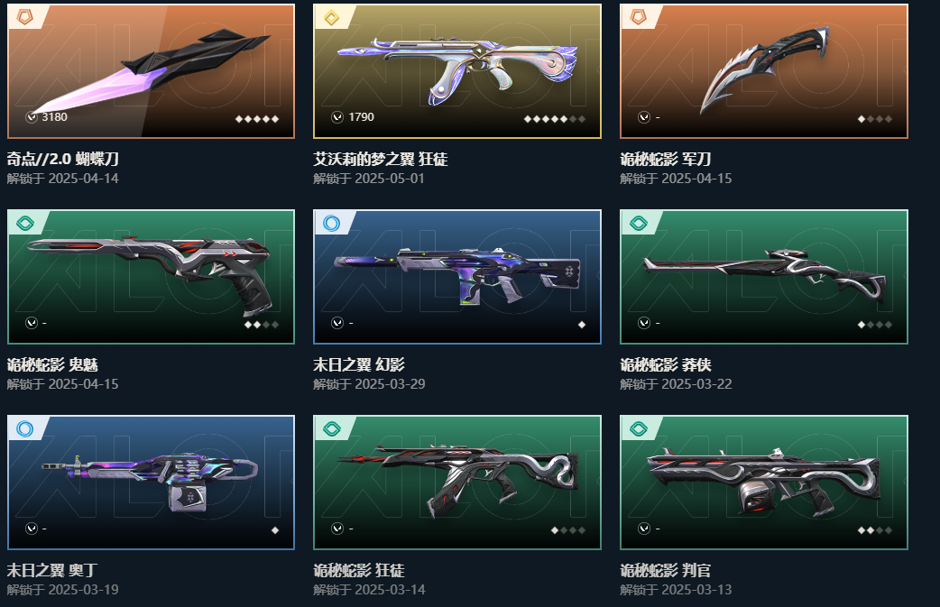Click the green tier badge on 诡秘蛇影 鬼魅
940x607 pixels.
tap(25, 224)
